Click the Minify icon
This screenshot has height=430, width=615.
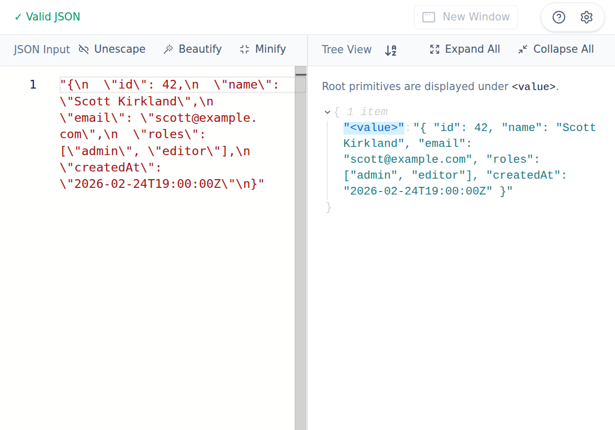point(244,49)
